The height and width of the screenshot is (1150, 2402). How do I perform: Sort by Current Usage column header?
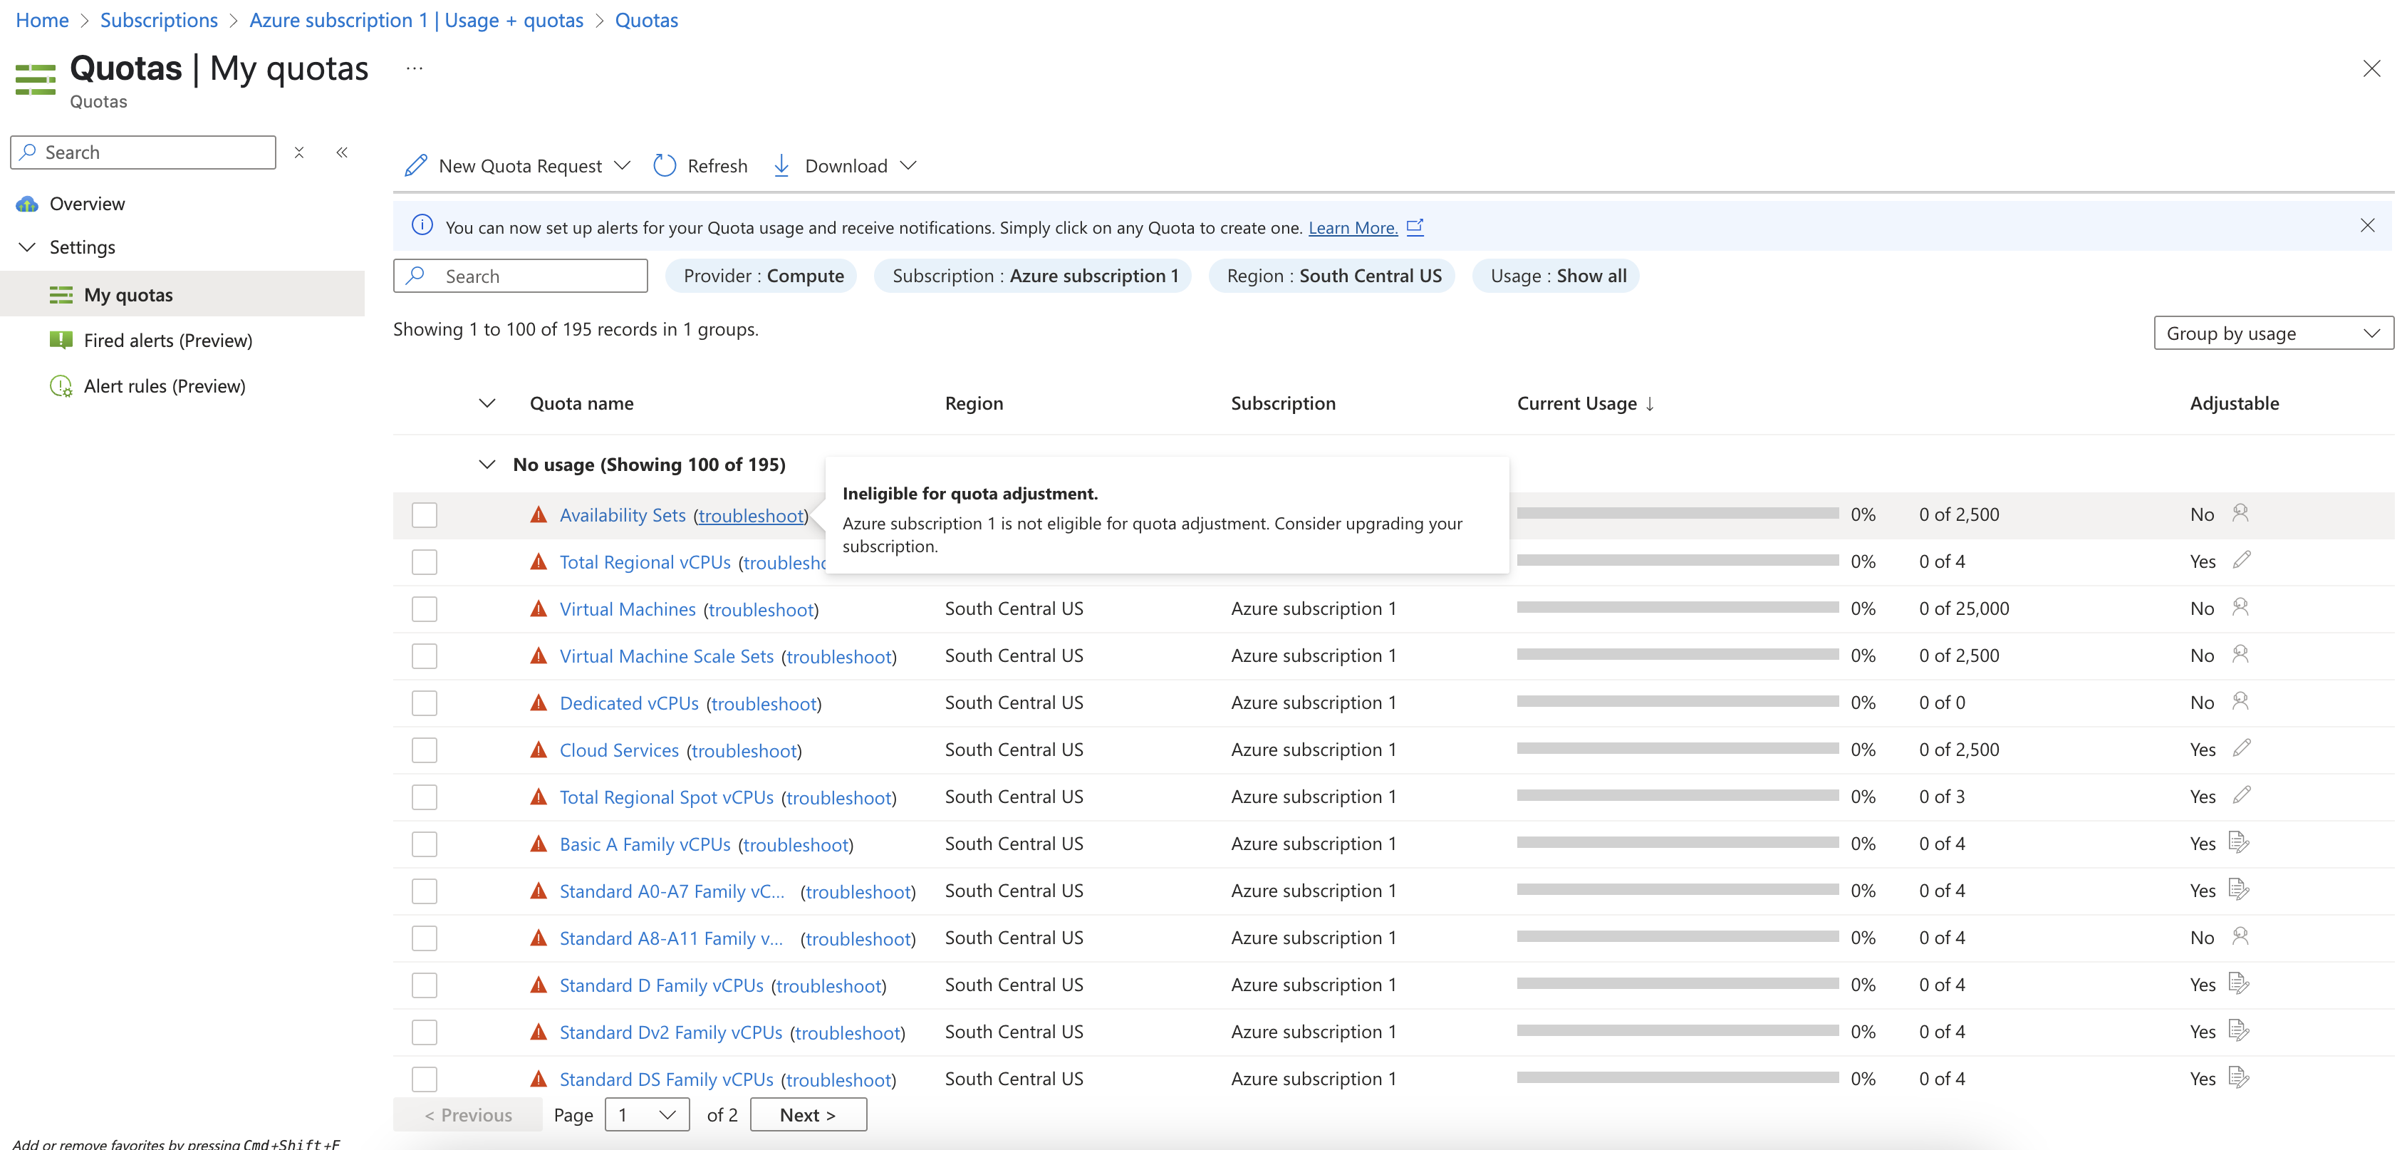(x=1585, y=403)
